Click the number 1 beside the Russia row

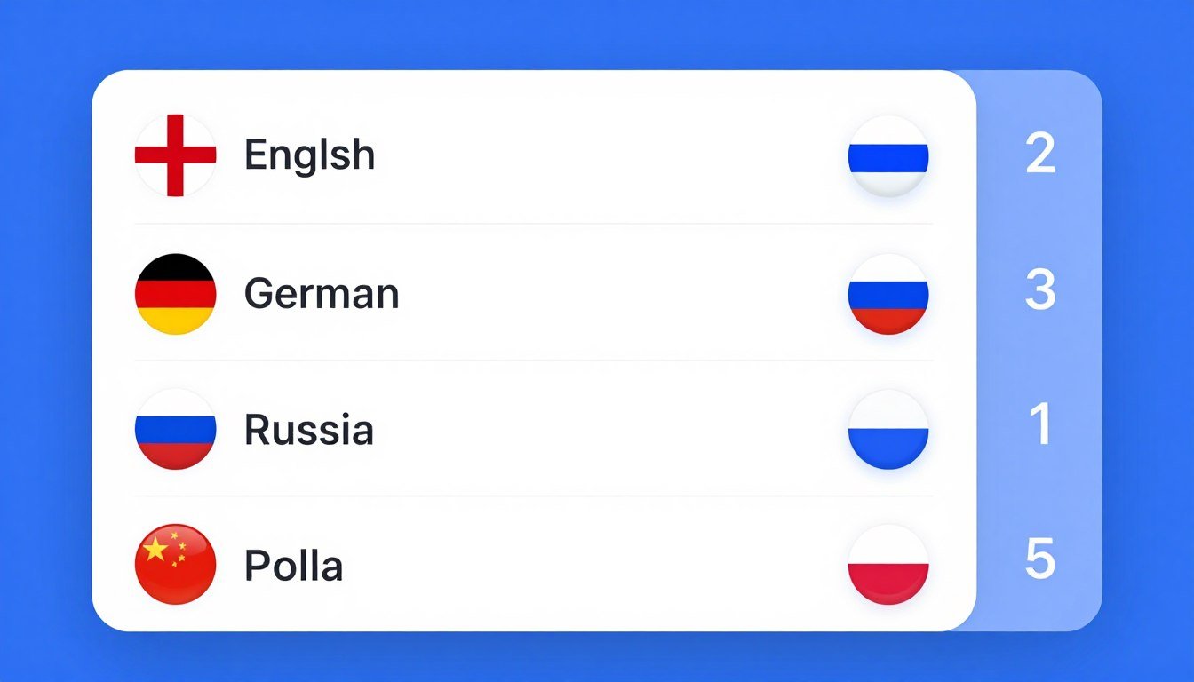(x=1040, y=424)
